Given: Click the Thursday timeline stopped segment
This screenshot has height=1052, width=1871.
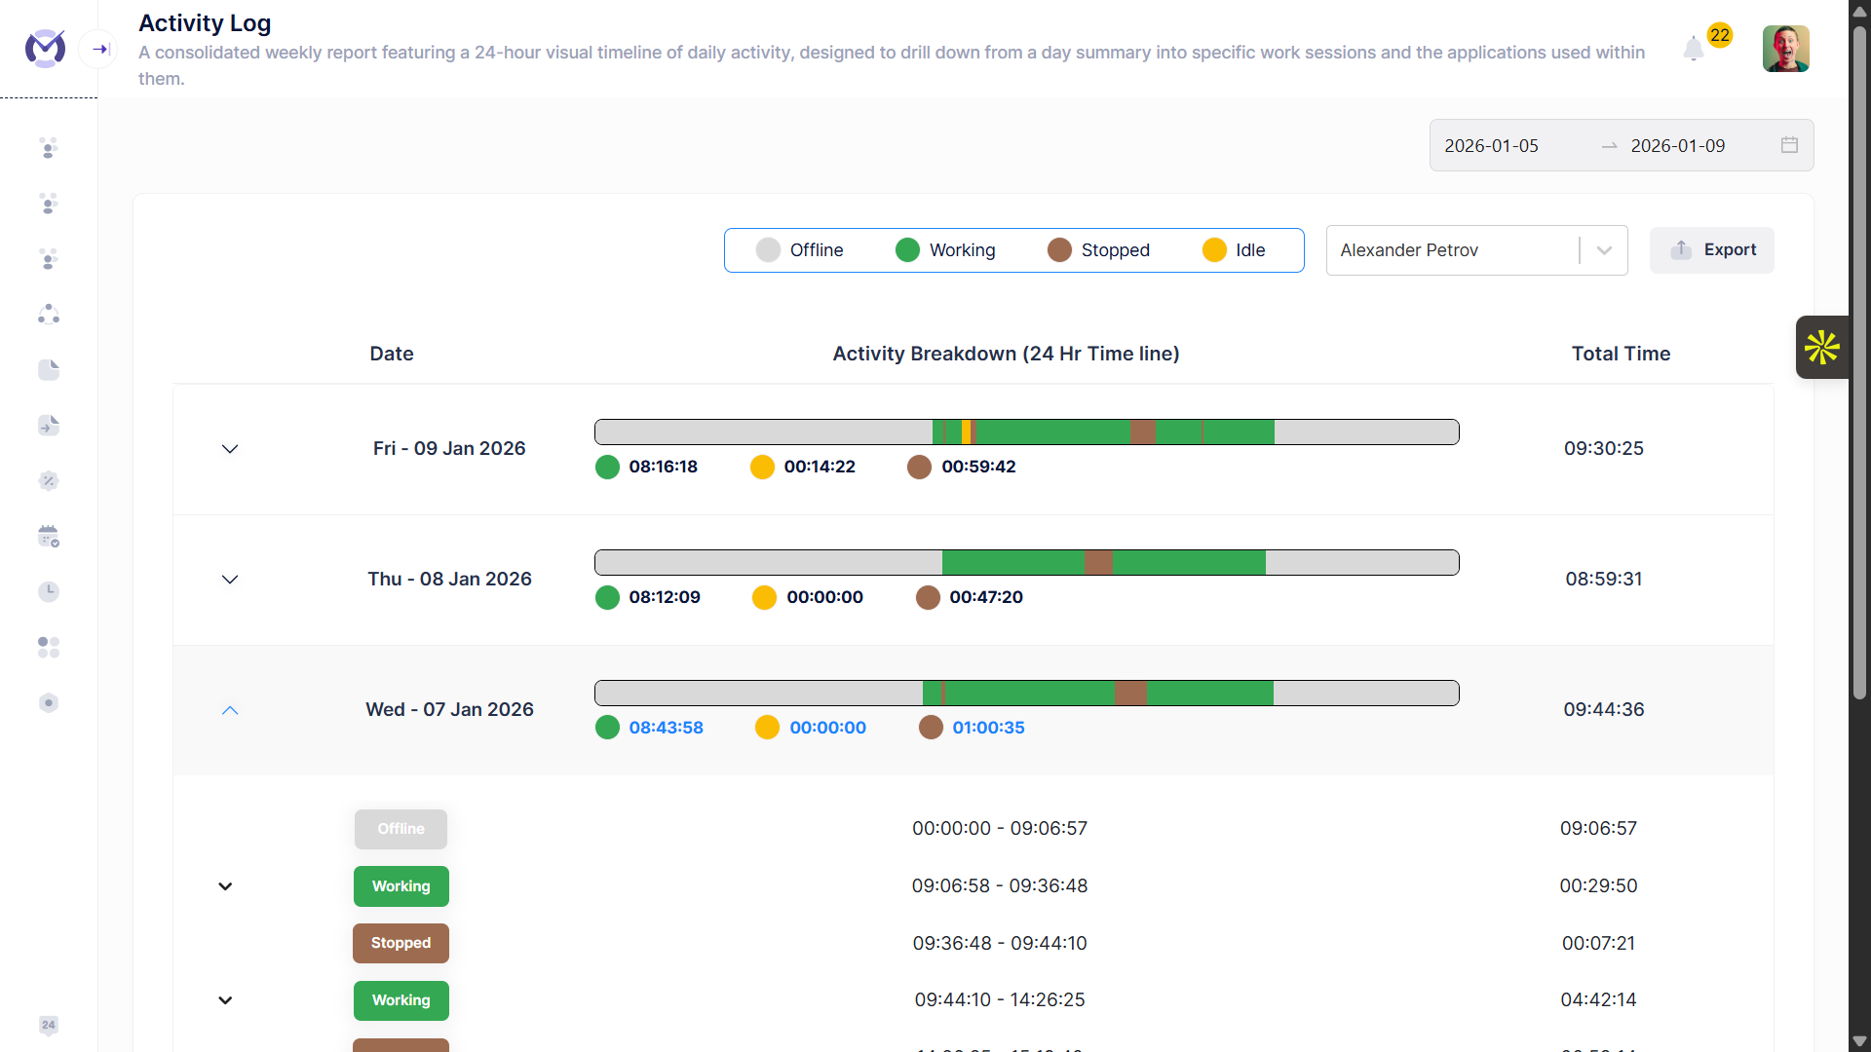Looking at the screenshot, I should 1098,563.
